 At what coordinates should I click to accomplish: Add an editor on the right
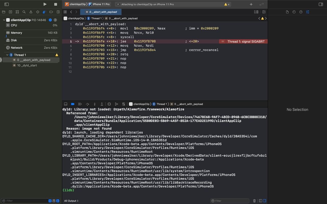pos(264,12)
